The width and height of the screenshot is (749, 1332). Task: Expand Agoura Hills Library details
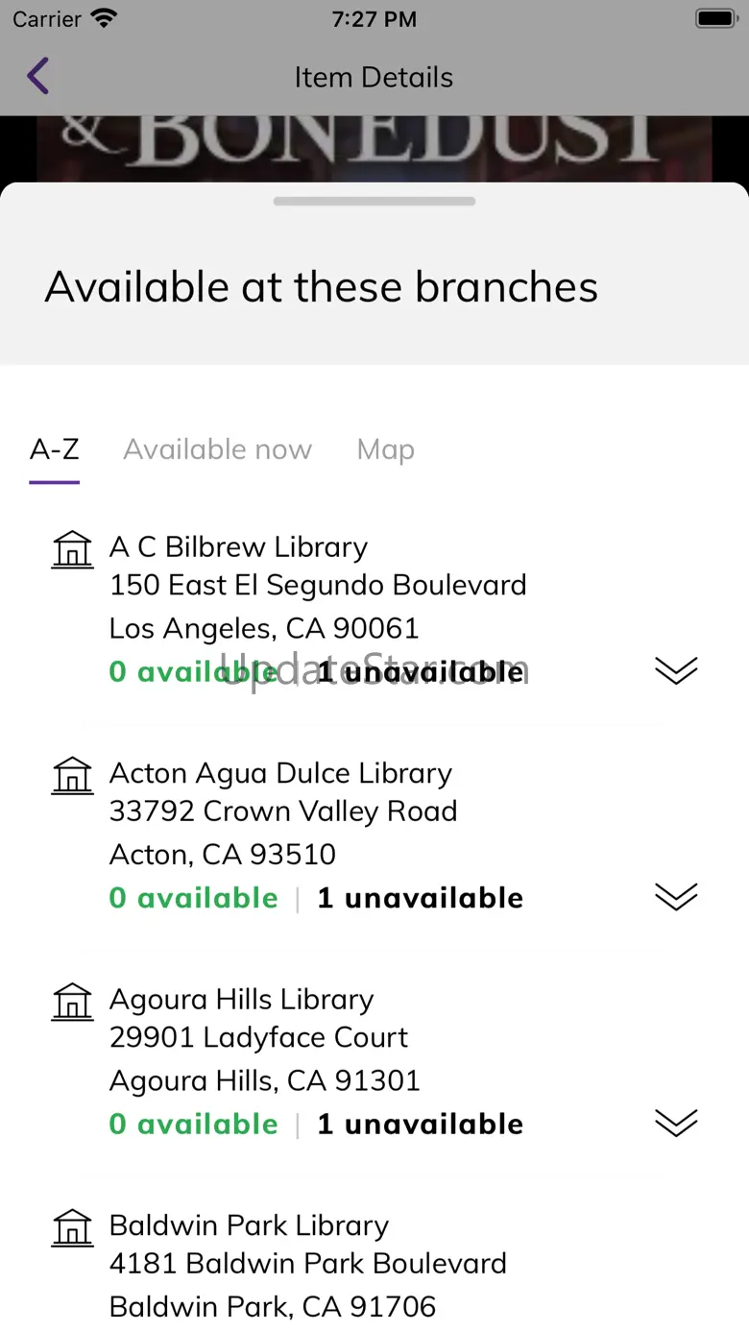(676, 1123)
